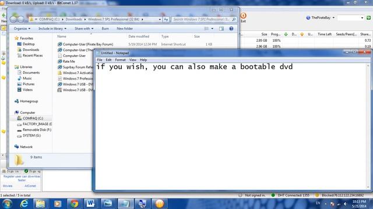Open the Notepad Format menu
The image size is (373, 209).
coord(120,60)
